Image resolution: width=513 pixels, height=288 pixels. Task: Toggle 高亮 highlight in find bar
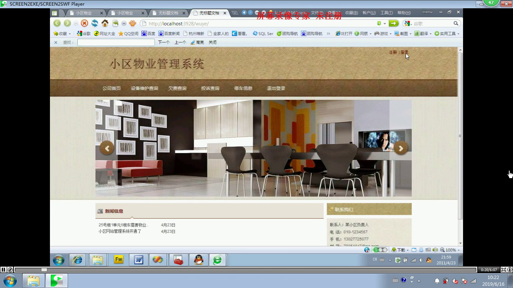[x=197, y=42]
